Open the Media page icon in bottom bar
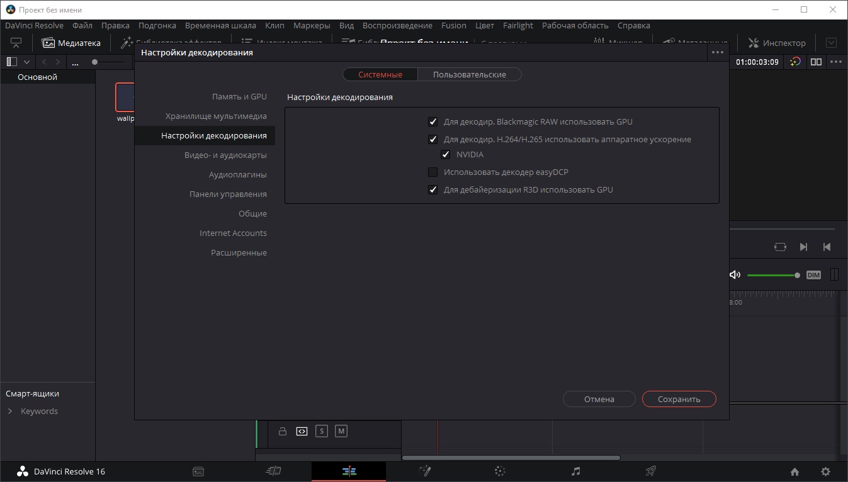 tap(198, 471)
